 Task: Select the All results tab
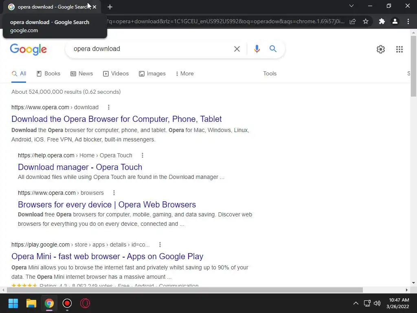(19, 74)
